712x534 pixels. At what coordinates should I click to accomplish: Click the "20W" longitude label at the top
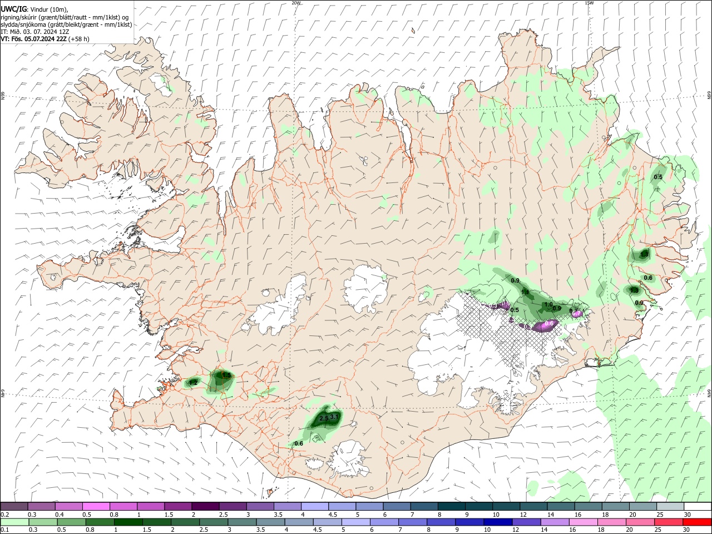point(296,3)
